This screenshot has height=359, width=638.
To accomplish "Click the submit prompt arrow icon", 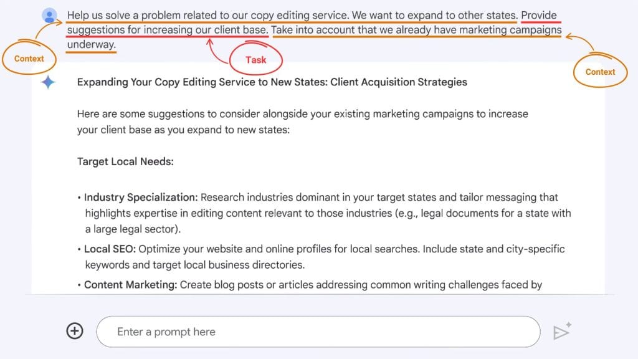I will (x=561, y=331).
